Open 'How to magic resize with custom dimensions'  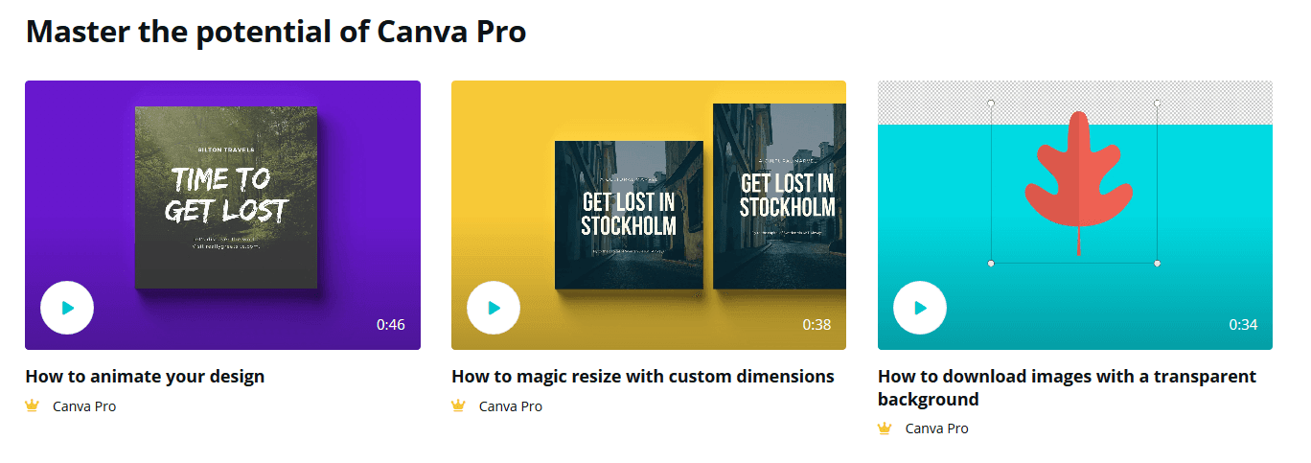[x=643, y=377]
